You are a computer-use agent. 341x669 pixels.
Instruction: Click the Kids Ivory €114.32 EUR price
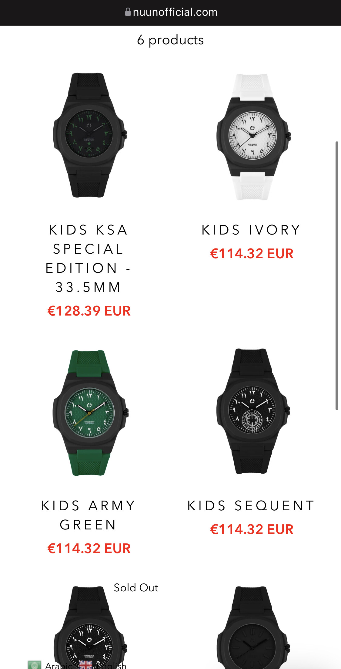tap(252, 254)
